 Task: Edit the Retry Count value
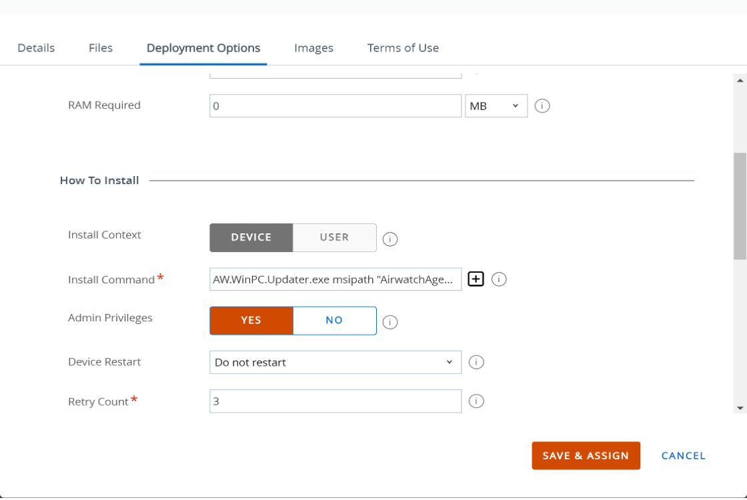point(335,401)
